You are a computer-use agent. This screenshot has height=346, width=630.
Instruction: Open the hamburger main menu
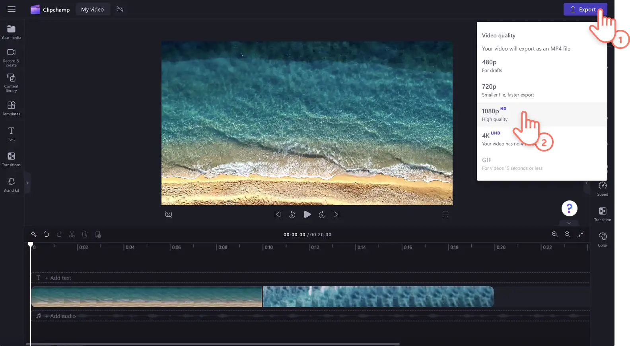point(12,9)
